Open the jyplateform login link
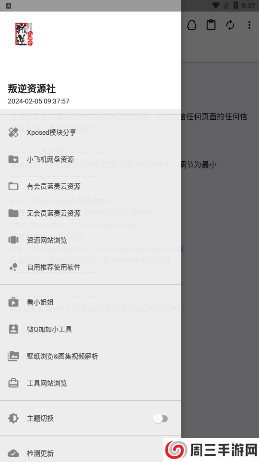Image resolution: width=259 pixels, height=462 pixels. (x=96, y=249)
